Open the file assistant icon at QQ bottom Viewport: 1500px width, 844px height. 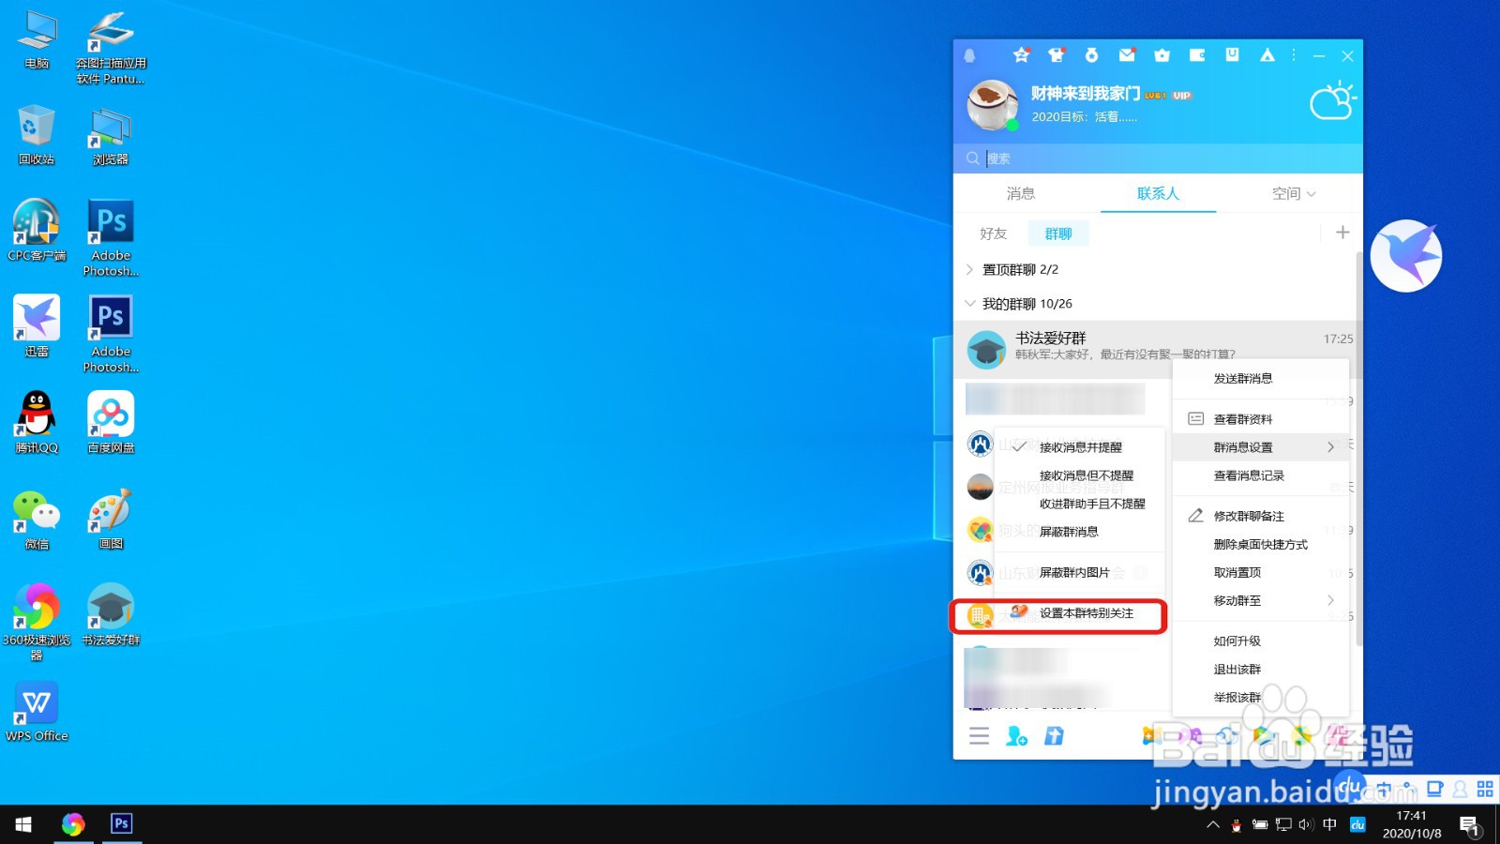pyautogui.click(x=1054, y=736)
